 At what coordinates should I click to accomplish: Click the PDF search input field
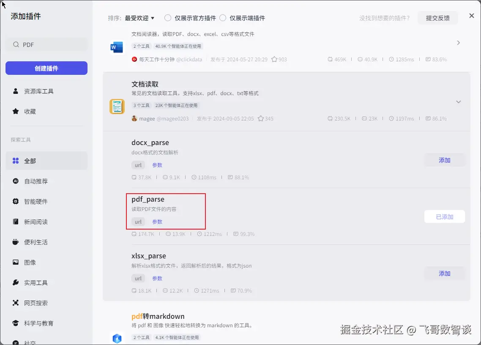pos(46,44)
